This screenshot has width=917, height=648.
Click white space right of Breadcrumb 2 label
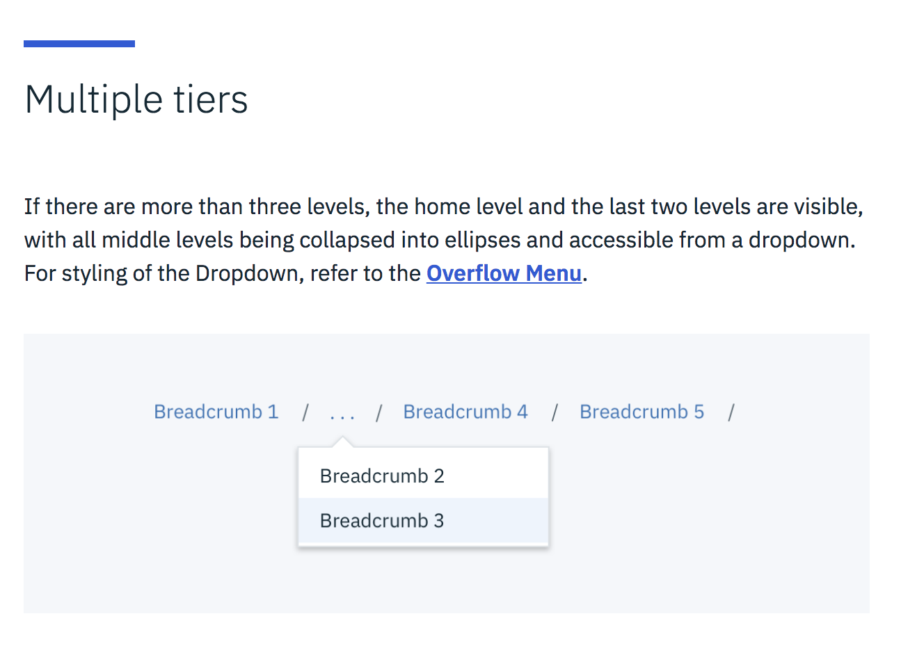click(x=497, y=476)
